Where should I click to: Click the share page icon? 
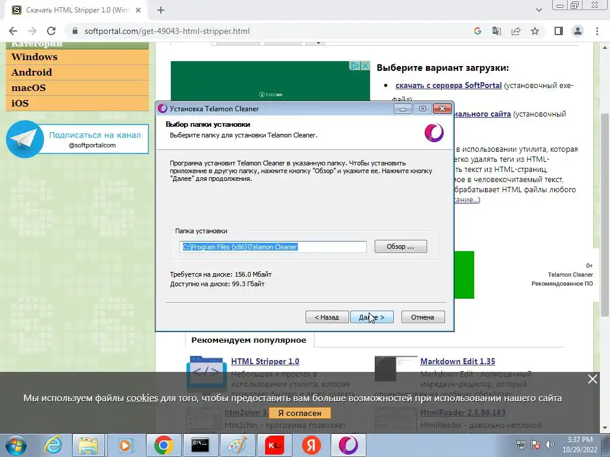516,31
